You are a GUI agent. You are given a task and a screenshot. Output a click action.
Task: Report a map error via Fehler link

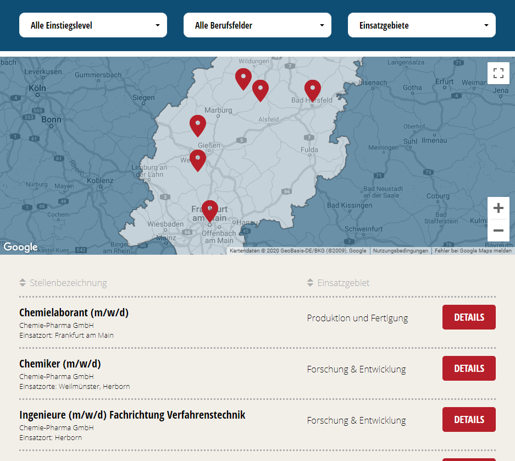click(473, 251)
